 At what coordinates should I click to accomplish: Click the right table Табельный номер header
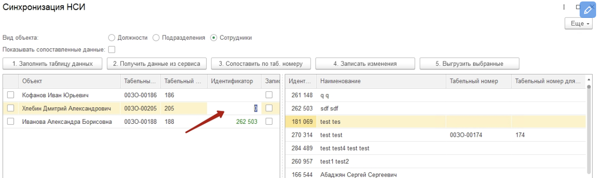[478, 81]
